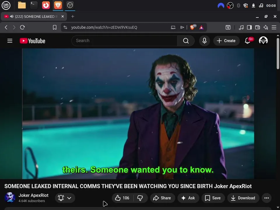
Task: Open the Bluetooth tray icon
Action: (x=238, y=6)
